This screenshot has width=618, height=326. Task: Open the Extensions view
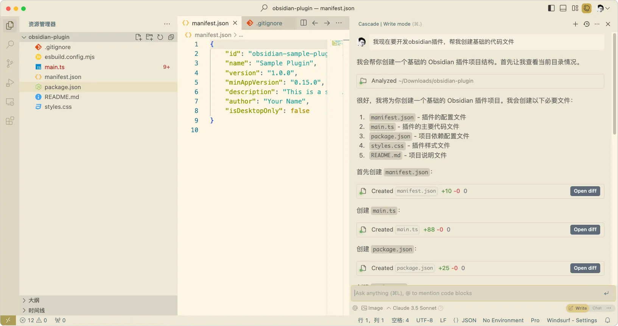coord(10,121)
